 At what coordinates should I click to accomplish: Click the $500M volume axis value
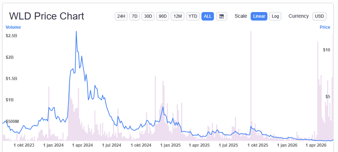click(x=12, y=122)
